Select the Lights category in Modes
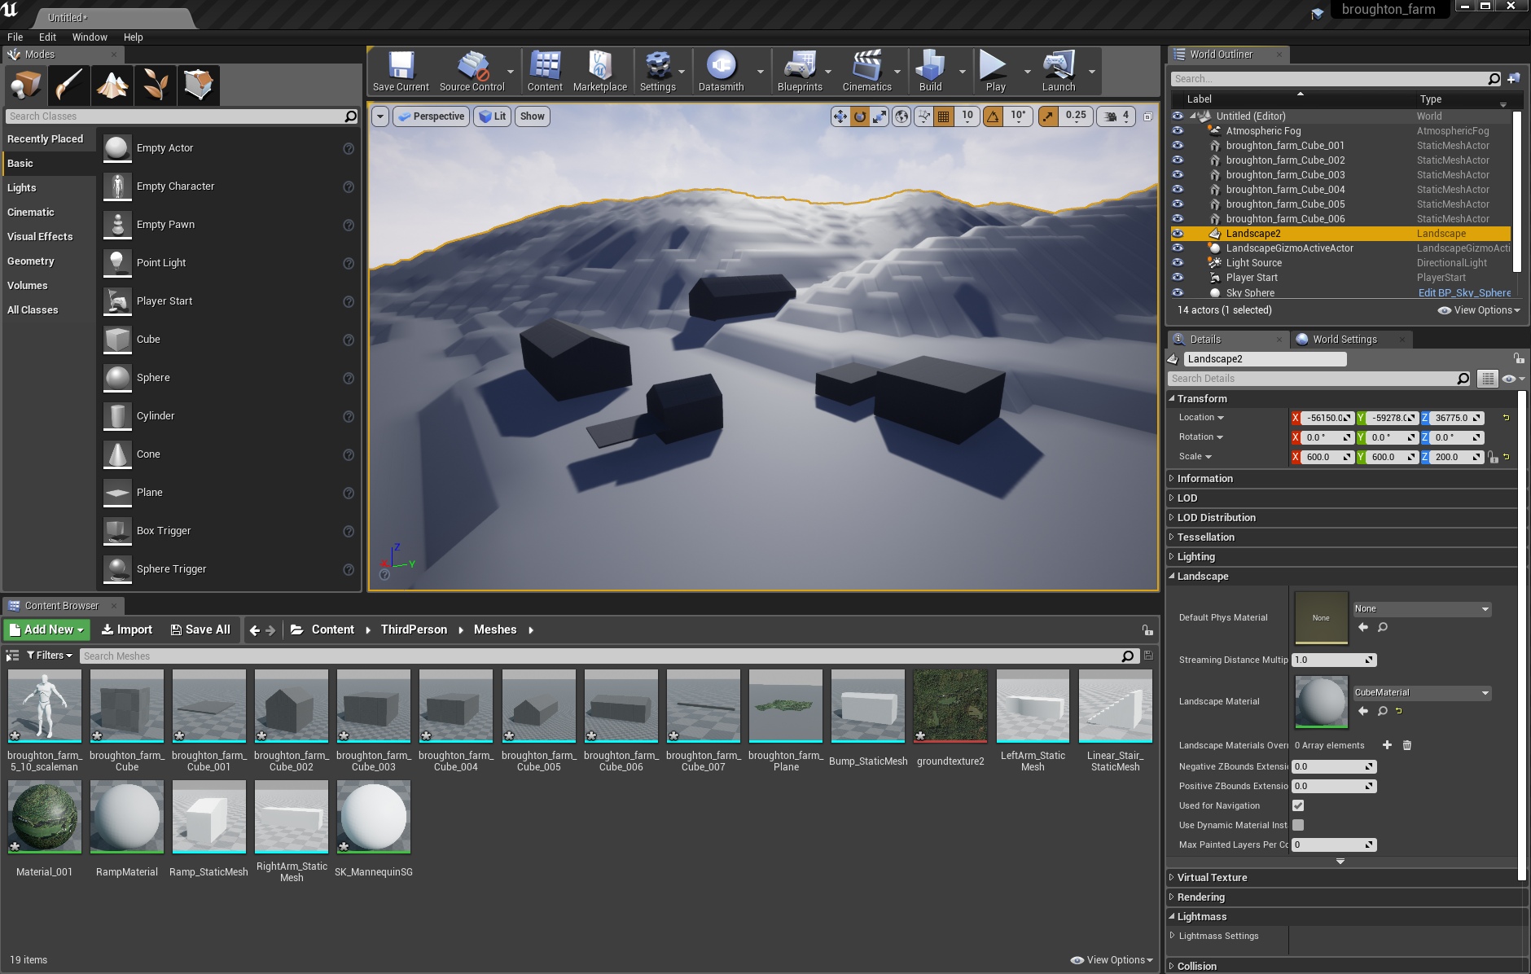The image size is (1531, 974). tap(22, 188)
